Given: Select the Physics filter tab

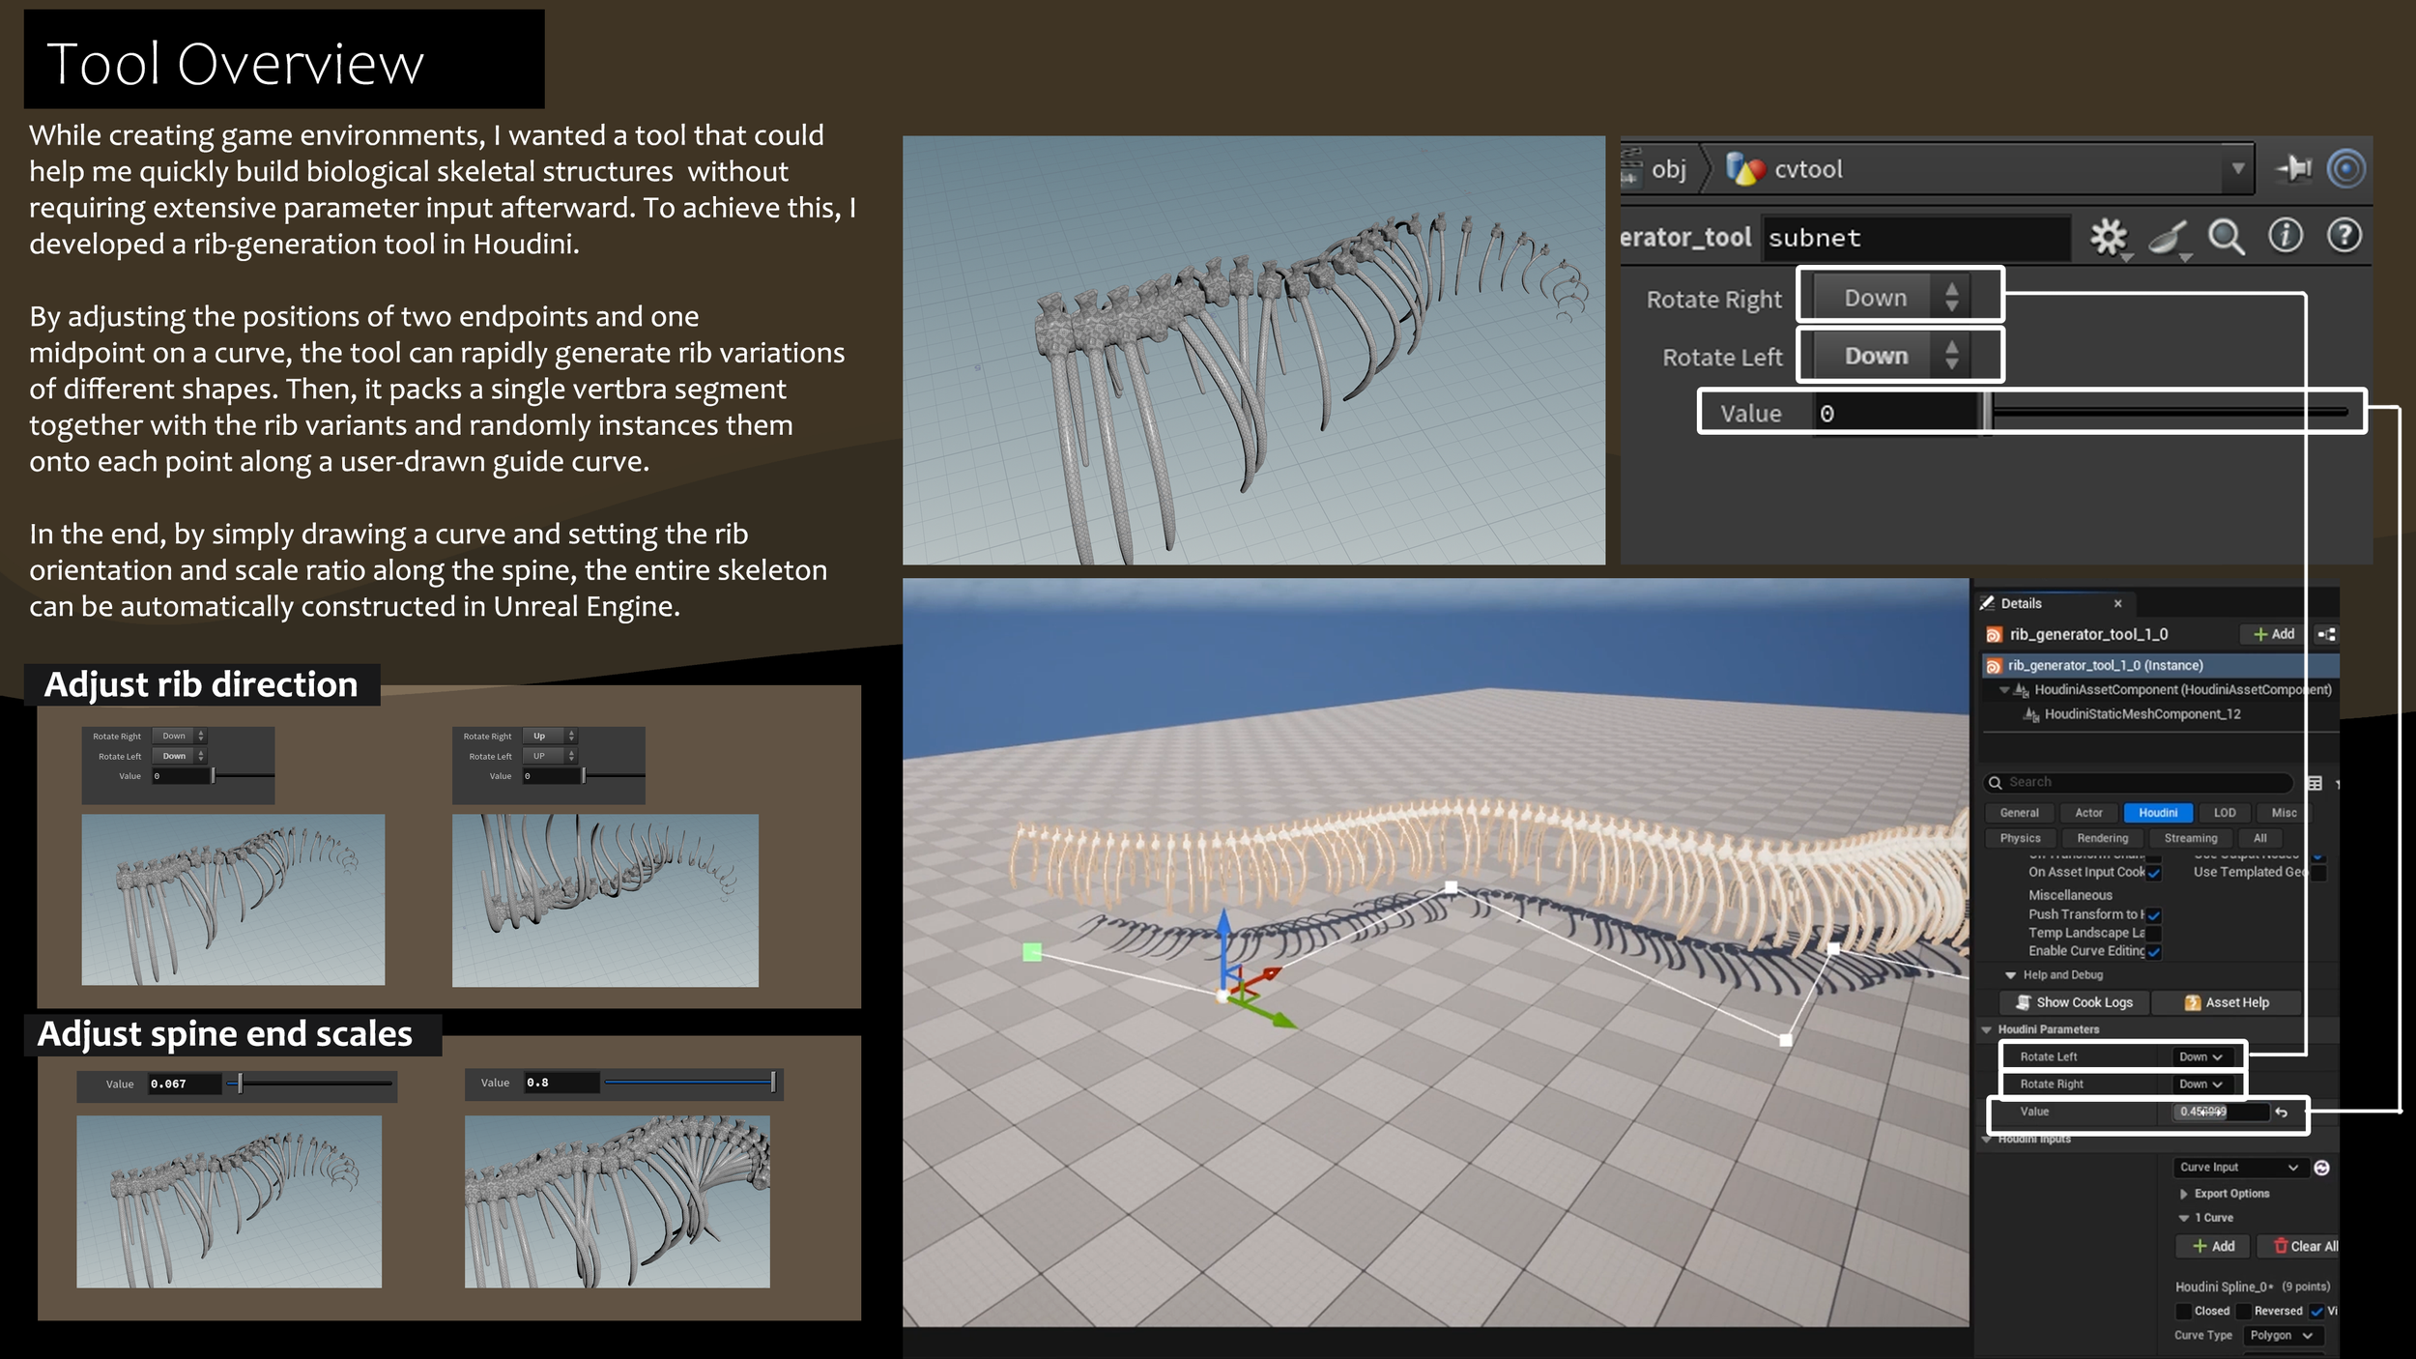Looking at the screenshot, I should coord(2020,839).
